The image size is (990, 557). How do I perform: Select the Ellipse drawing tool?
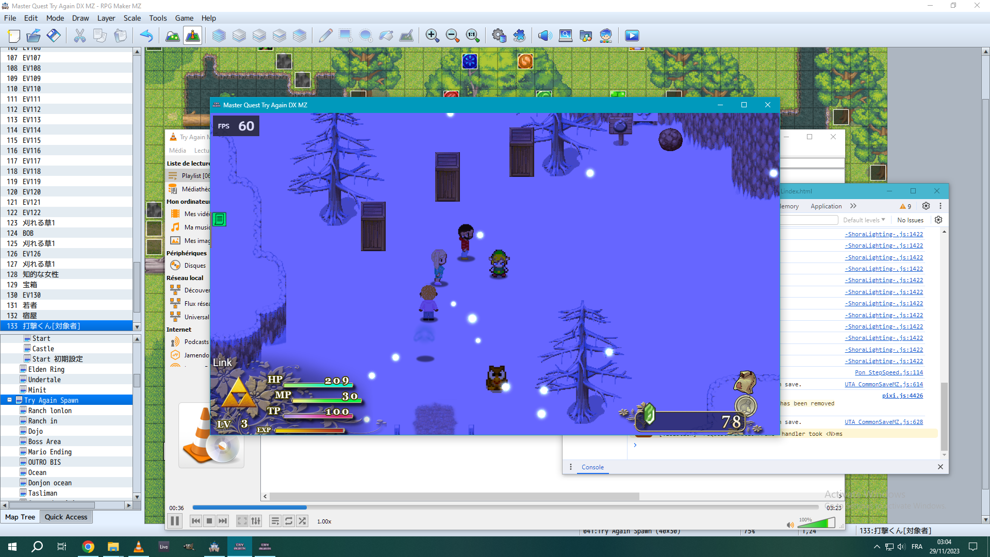point(366,36)
